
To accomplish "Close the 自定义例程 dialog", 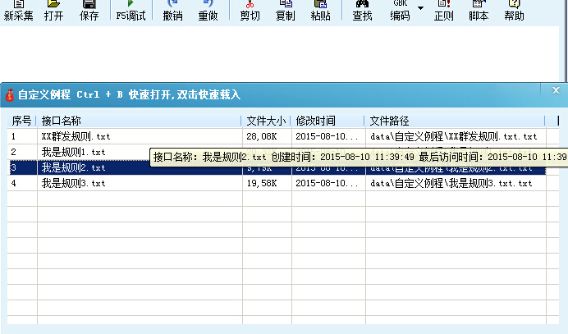I will coord(556,90).
